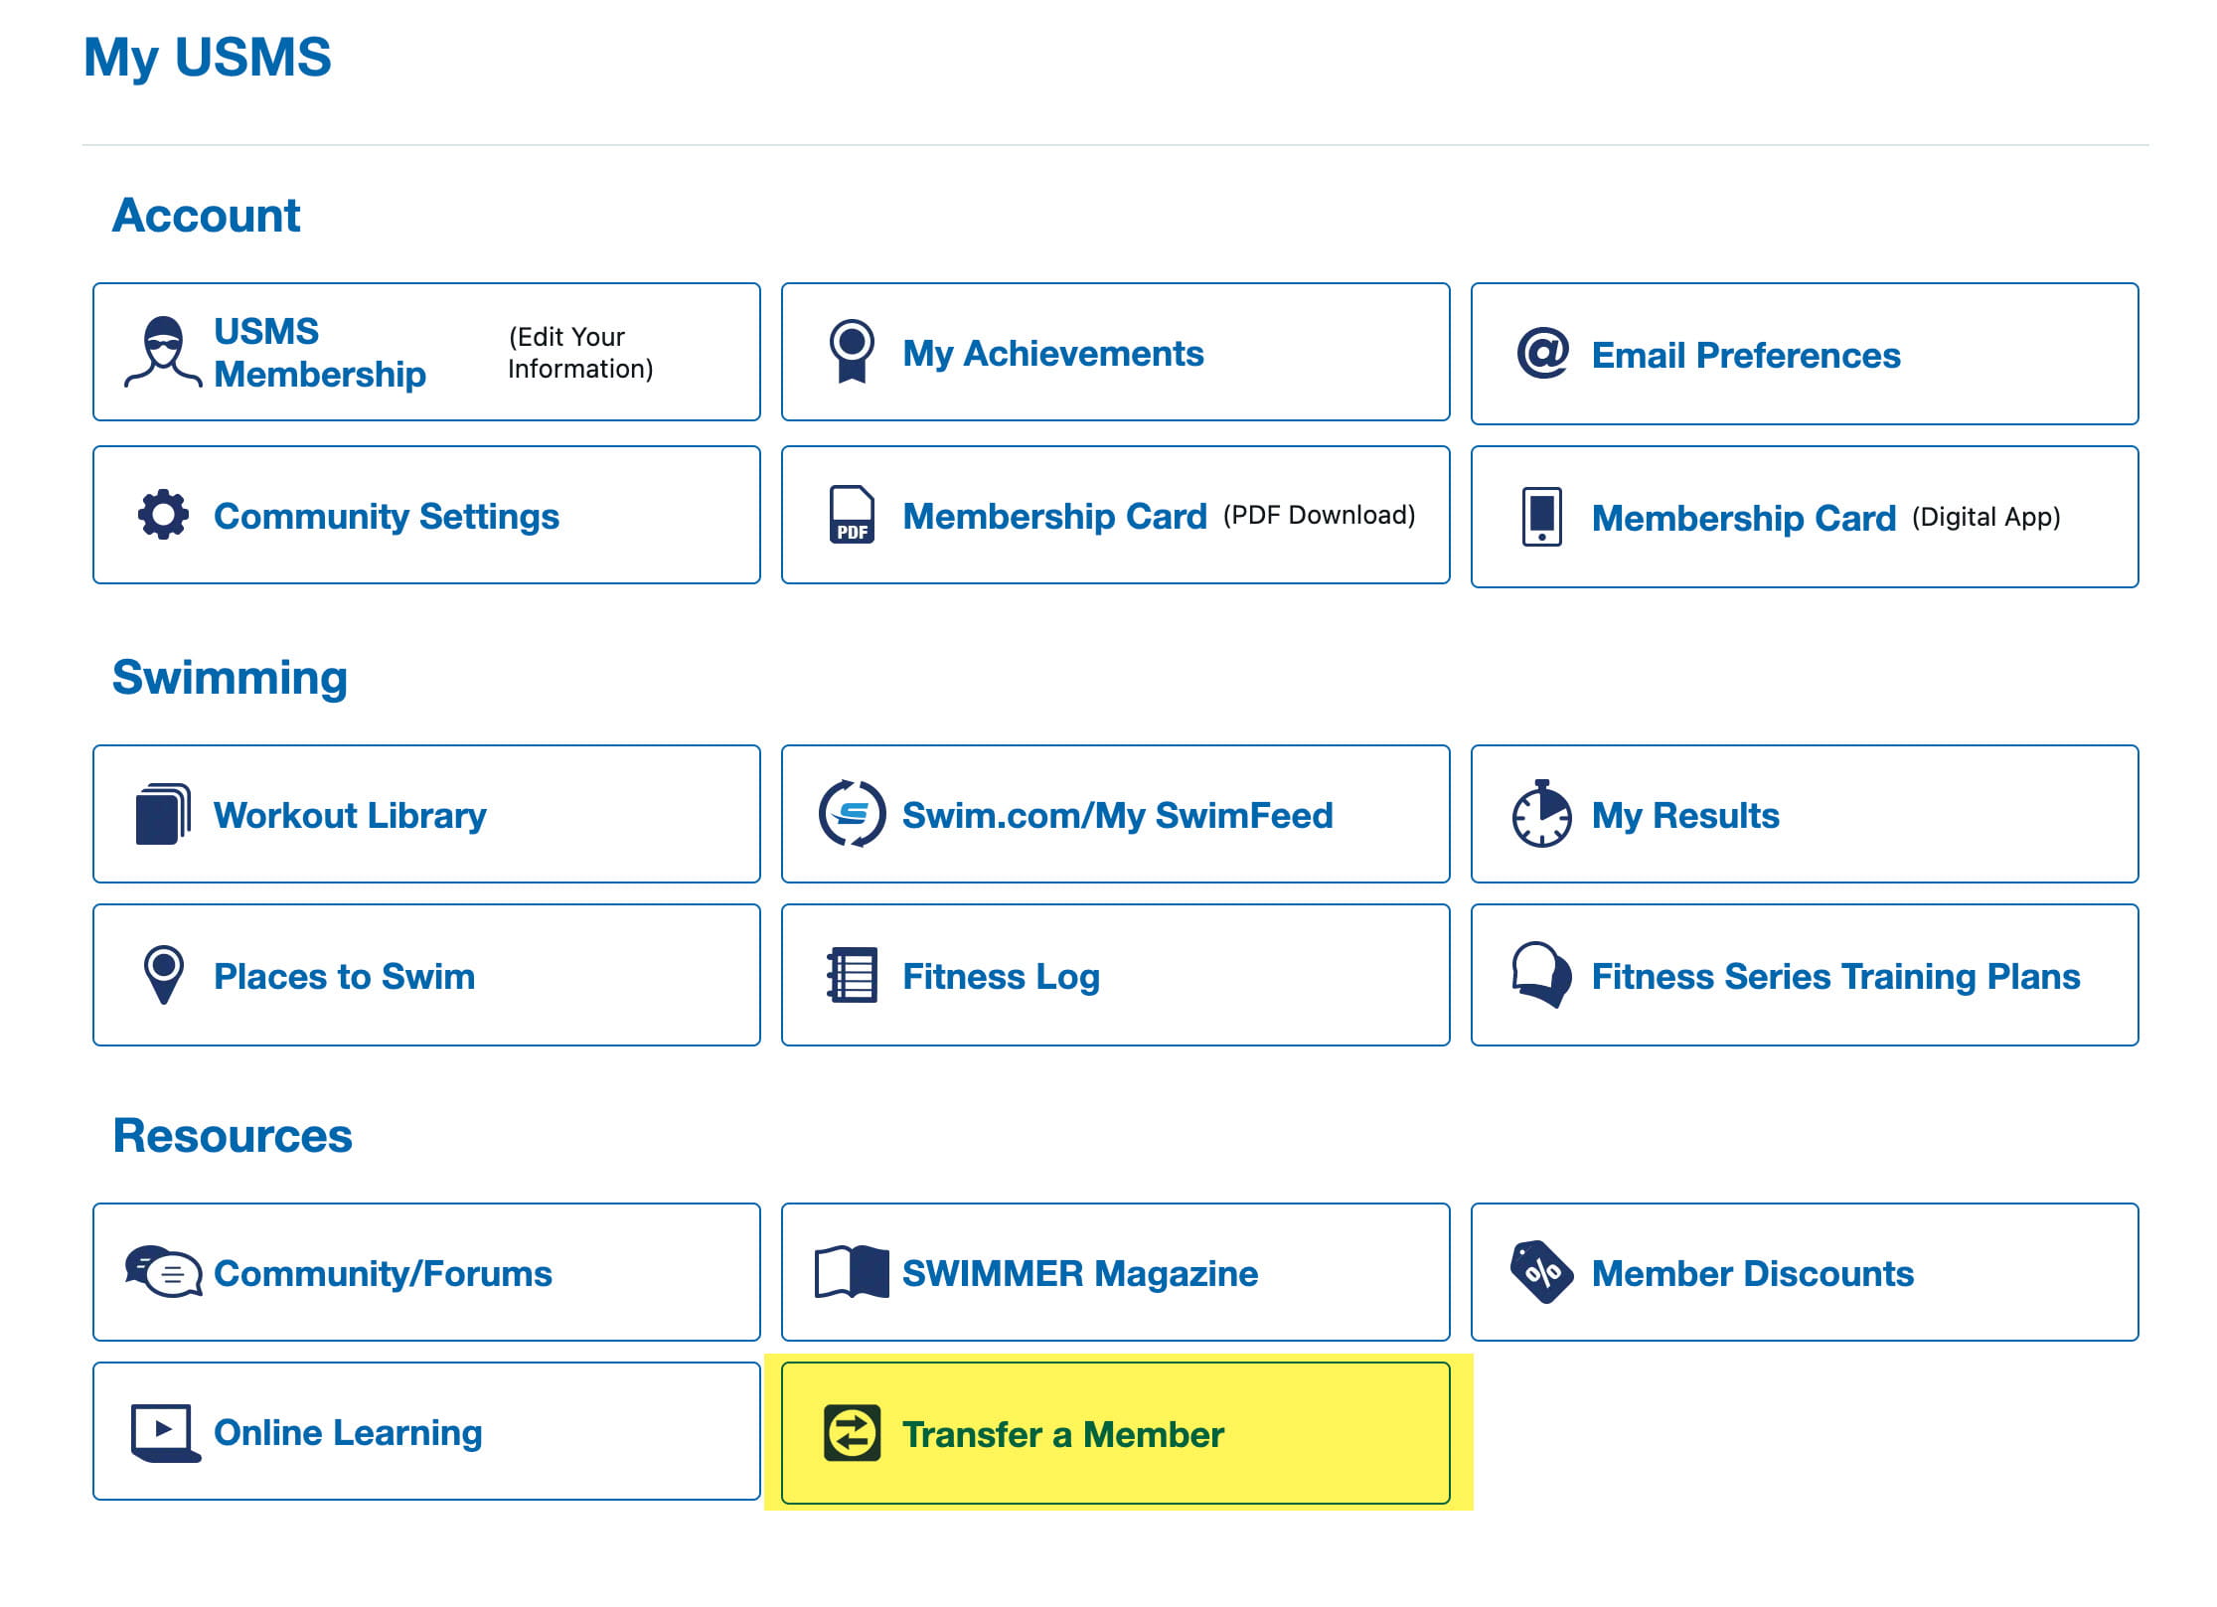Select the Workout Library pages icon
This screenshot has width=2217, height=1607.
click(x=164, y=814)
